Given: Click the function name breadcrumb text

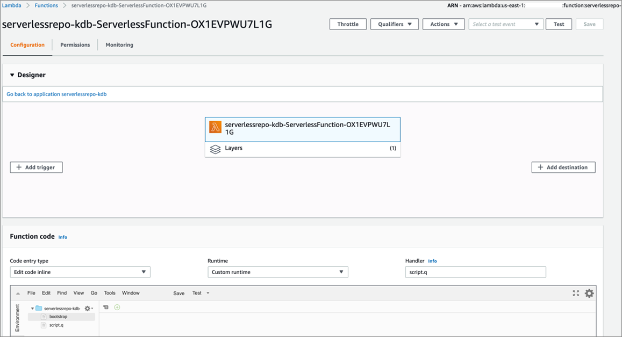Looking at the screenshot, I should pos(139,5).
